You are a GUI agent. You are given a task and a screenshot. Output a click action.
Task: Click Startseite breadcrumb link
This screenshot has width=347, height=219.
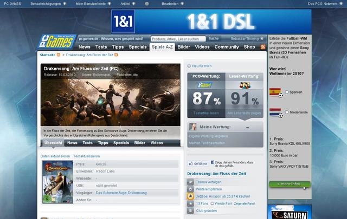click(x=47, y=55)
